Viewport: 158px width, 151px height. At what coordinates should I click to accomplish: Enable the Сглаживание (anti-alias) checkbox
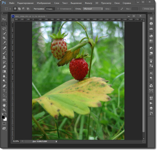click(58, 9)
